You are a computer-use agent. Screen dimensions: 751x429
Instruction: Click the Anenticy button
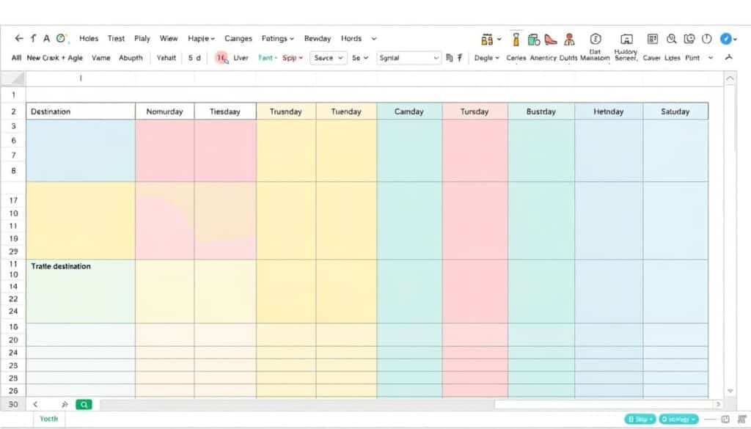543,58
